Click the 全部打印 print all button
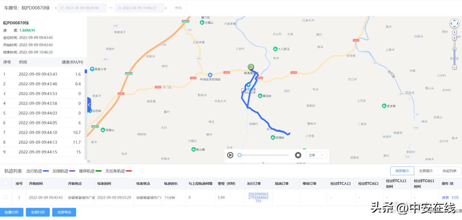Viewport: 462px width, 220px height. click(38, 212)
